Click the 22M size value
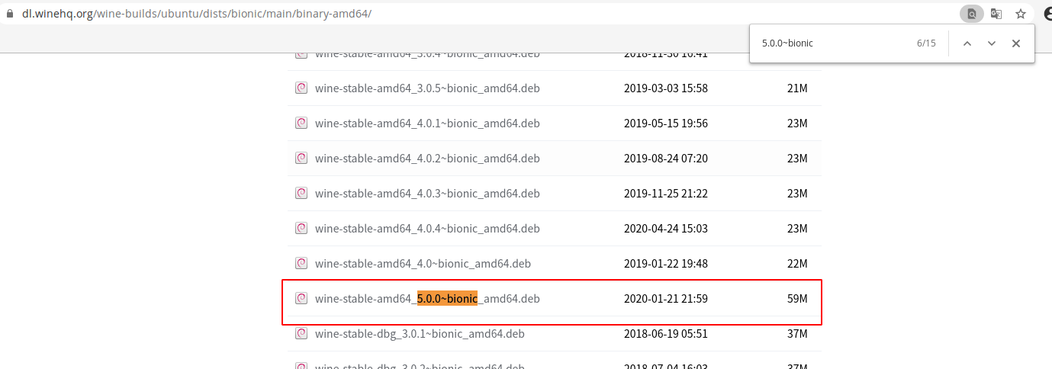Screen dimensions: 1052x369 coord(797,264)
